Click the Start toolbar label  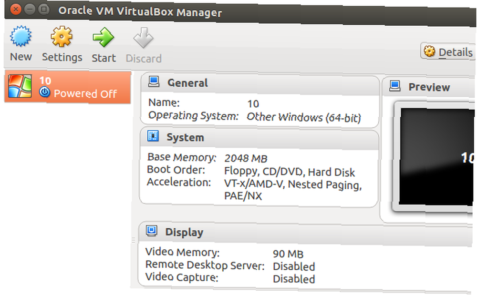[x=104, y=58]
